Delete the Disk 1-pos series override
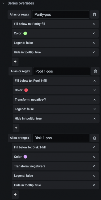Viewport: 101px width, 200px height. [x=95, y=138]
